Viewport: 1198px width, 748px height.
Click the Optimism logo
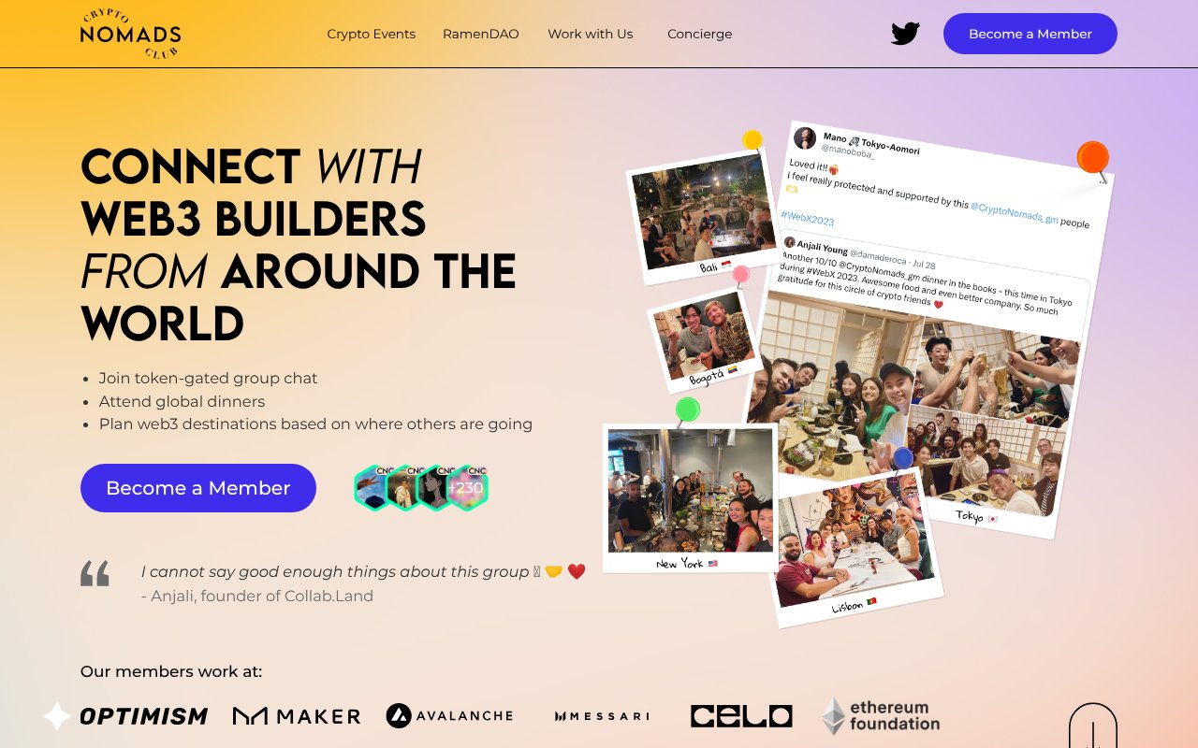click(x=125, y=716)
